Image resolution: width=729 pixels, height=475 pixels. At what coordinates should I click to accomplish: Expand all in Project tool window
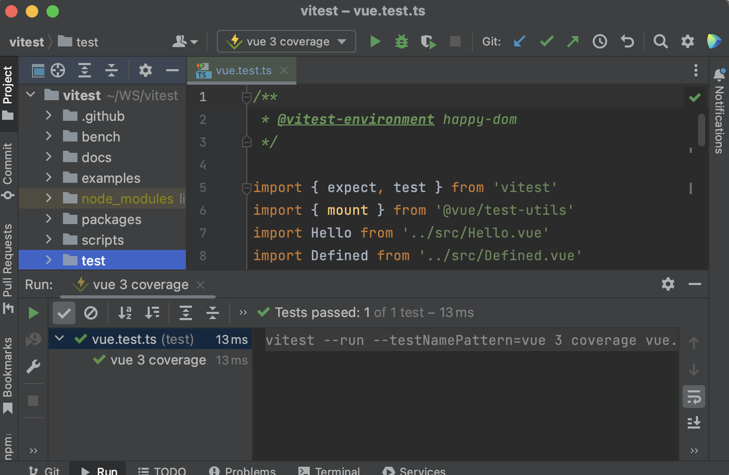85,70
